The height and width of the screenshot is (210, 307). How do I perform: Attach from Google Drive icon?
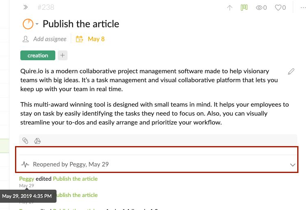coord(37,141)
